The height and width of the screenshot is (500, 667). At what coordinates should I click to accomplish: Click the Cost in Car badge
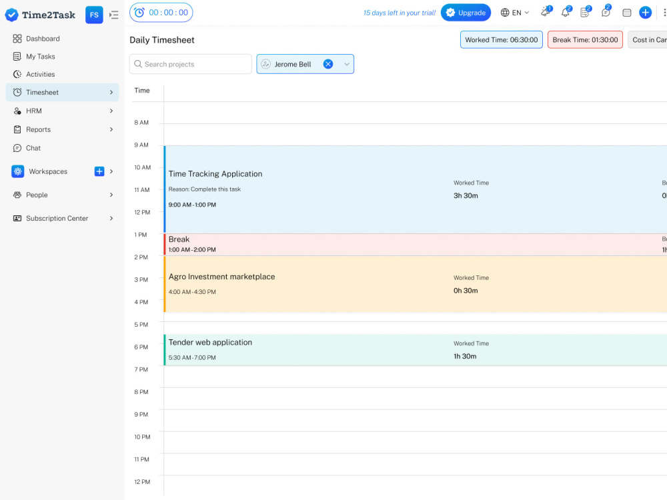pyautogui.click(x=648, y=39)
